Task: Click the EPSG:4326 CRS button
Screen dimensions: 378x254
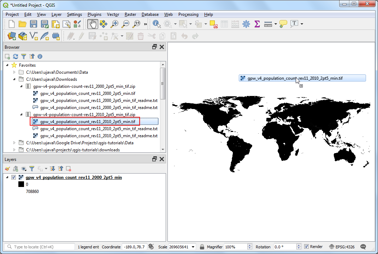Action: click(x=342, y=247)
